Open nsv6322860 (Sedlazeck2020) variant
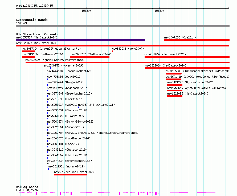 166,65
